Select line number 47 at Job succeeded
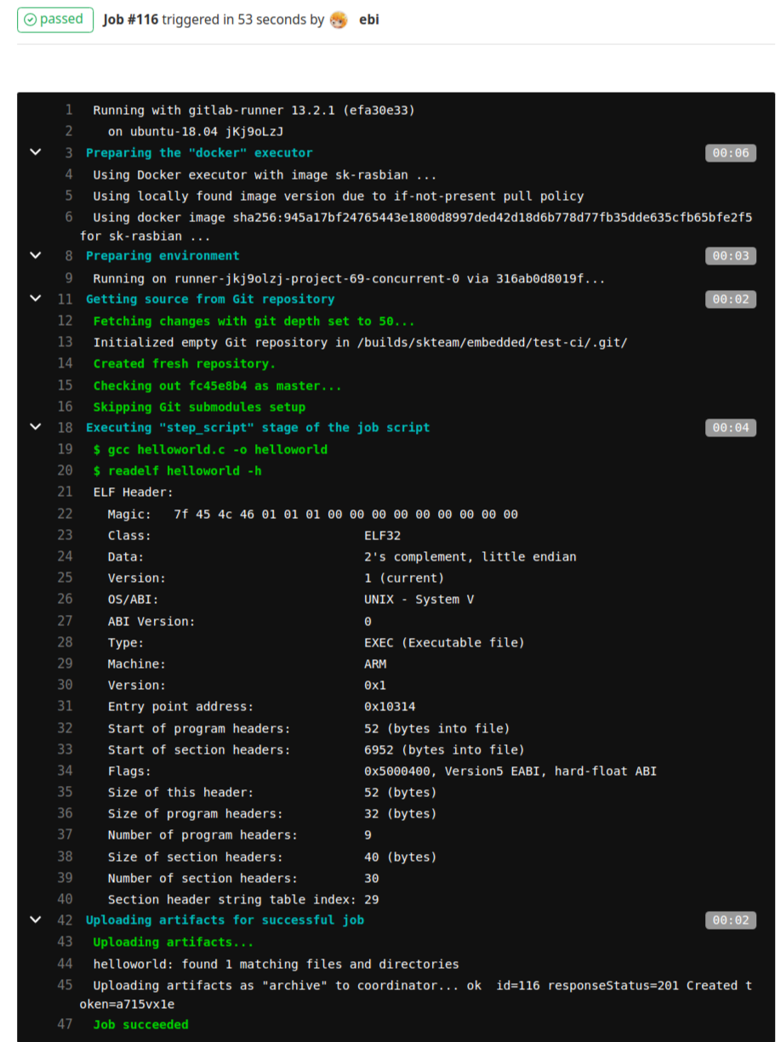Screen dimensions: 781x1042 (66, 1024)
